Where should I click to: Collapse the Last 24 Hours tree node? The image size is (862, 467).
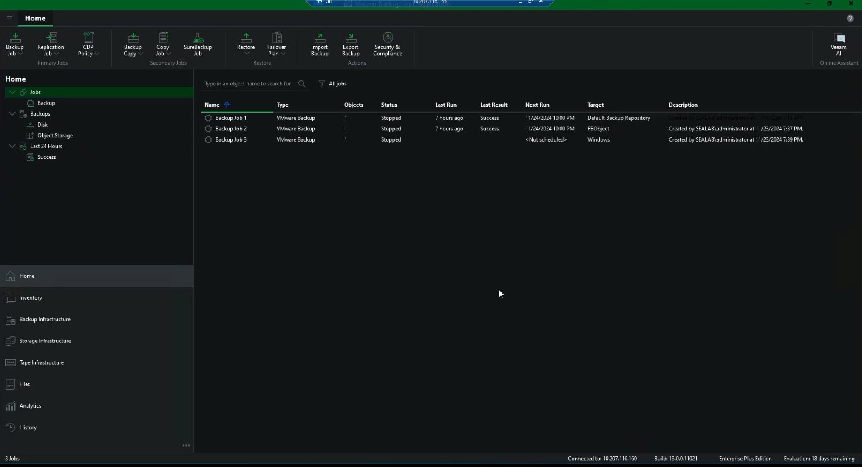pos(12,146)
